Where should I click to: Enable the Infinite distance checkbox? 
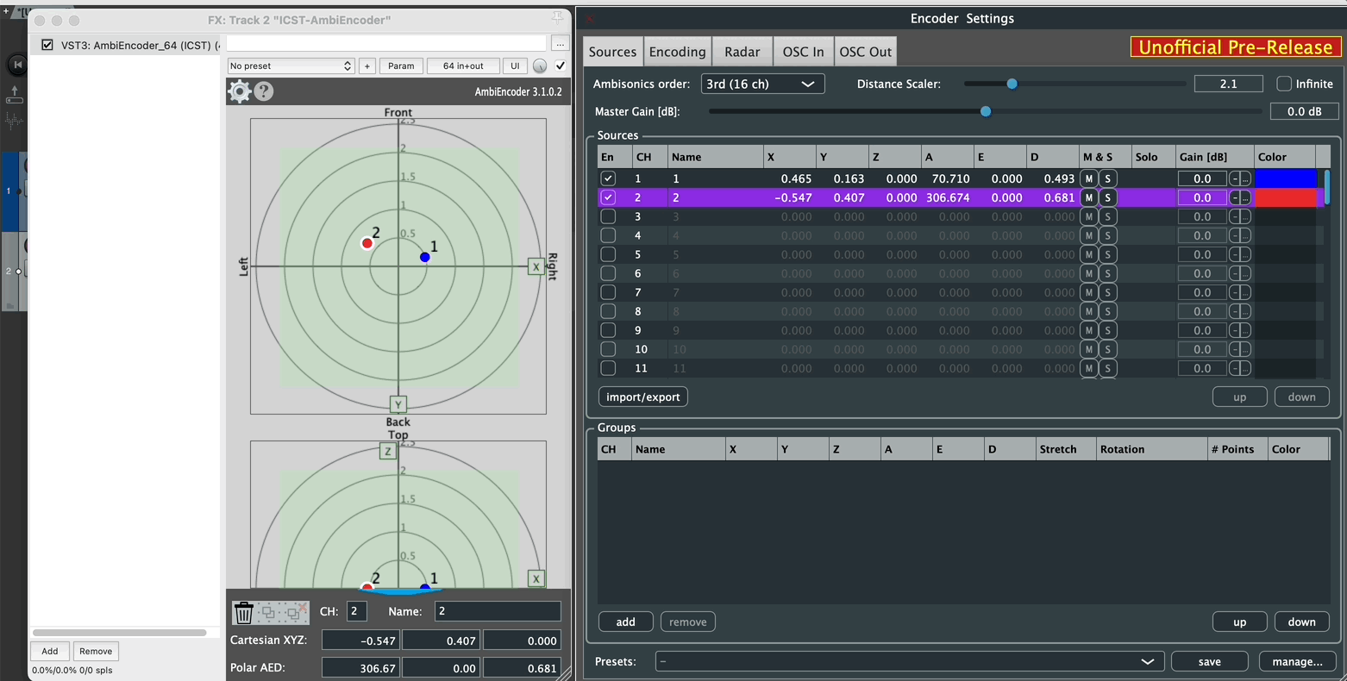[1284, 84]
